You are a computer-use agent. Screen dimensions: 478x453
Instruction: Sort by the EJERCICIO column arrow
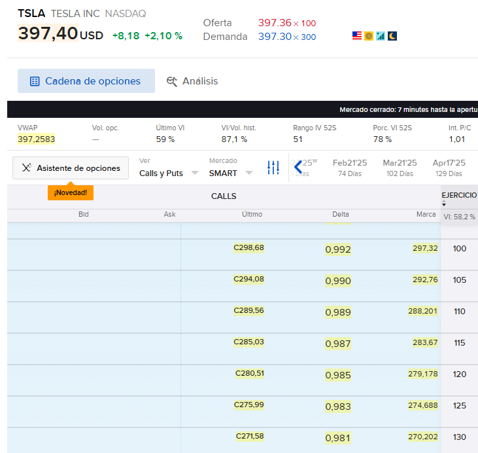[444, 204]
